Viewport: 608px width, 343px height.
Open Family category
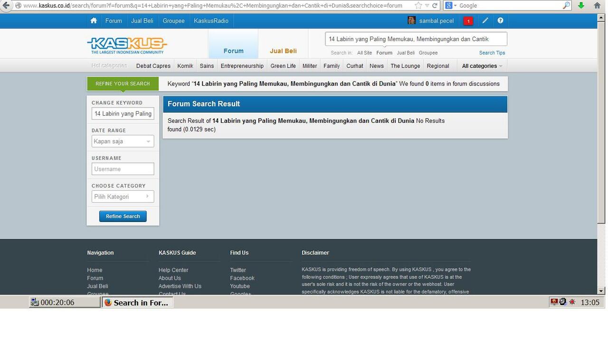(x=332, y=66)
